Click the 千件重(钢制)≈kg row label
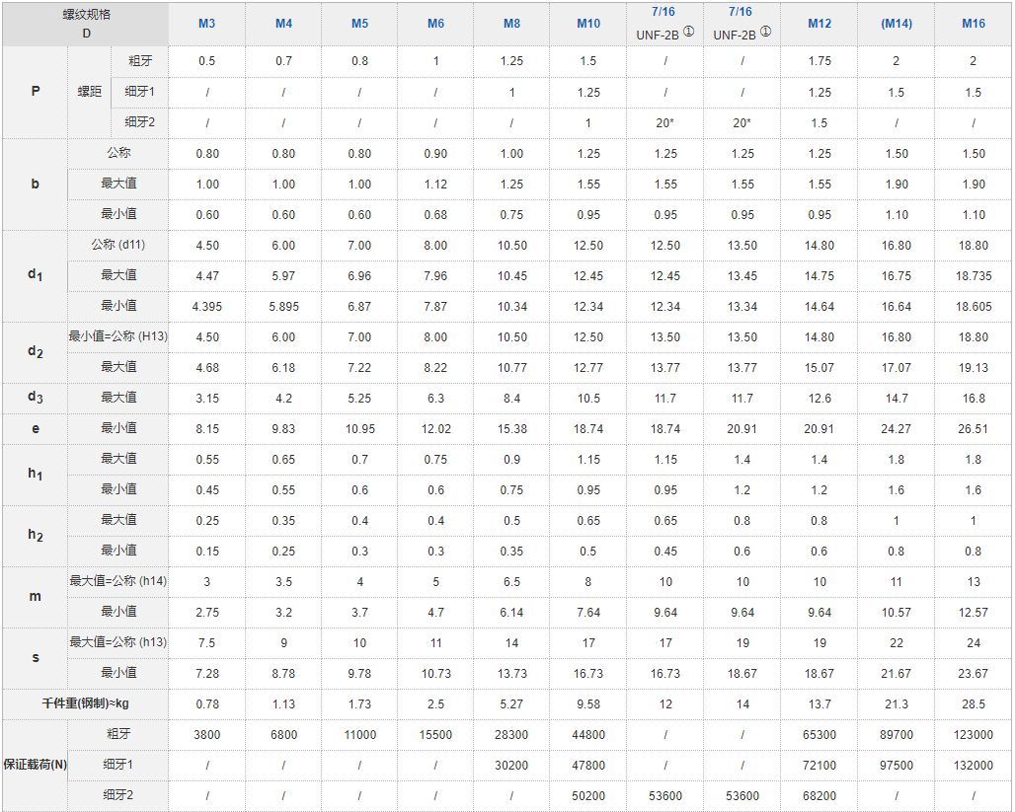Screen dimensions: 1015x812 point(86,703)
